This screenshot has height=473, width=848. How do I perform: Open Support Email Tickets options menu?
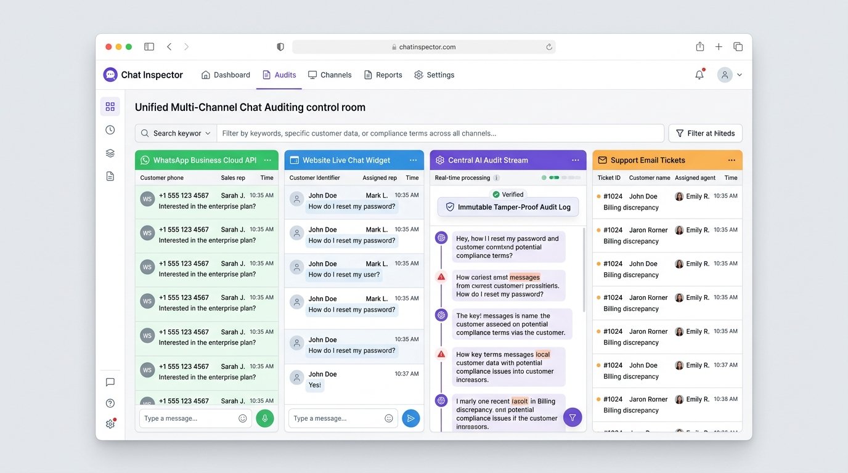point(732,160)
